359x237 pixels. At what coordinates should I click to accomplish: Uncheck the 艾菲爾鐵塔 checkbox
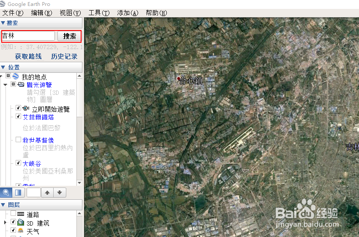click(x=18, y=116)
